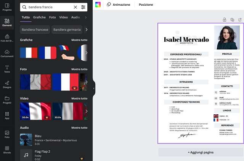This screenshot has height=161, width=244.
Task: Expand more Grafiche results with arrow
Action: pyautogui.click(x=87, y=53)
